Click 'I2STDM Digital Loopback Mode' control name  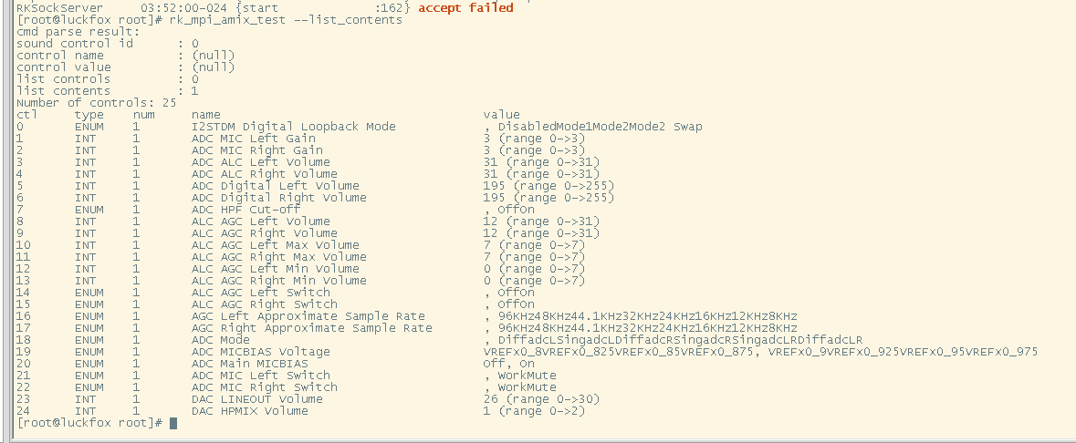(x=294, y=127)
